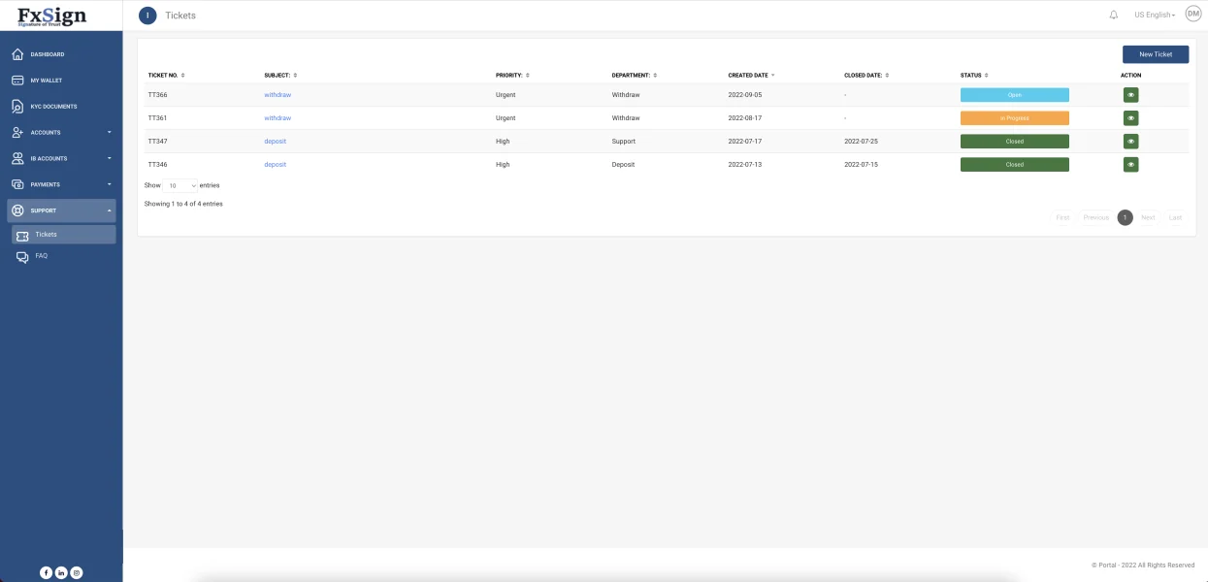View ticket TT361 via eye button

1130,118
